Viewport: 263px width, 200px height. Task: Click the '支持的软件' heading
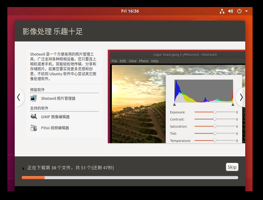click(x=39, y=108)
